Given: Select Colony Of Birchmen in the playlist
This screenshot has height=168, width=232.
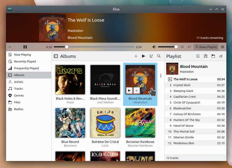Looking at the screenshot, I should click(196, 114).
